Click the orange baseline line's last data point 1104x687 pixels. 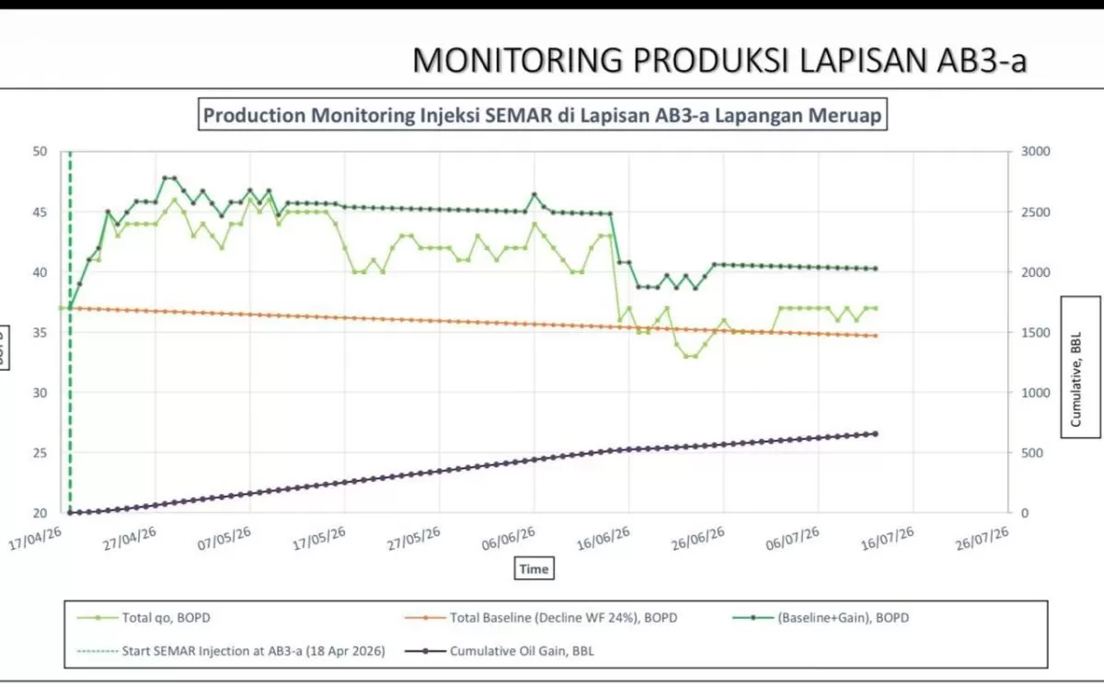click(x=875, y=336)
